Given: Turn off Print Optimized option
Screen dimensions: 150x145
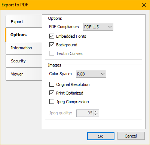Looking at the screenshot, I should (52, 93).
